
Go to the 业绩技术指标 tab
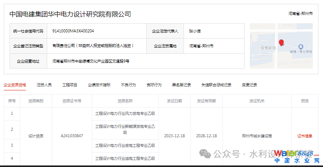[x=99, y=85]
